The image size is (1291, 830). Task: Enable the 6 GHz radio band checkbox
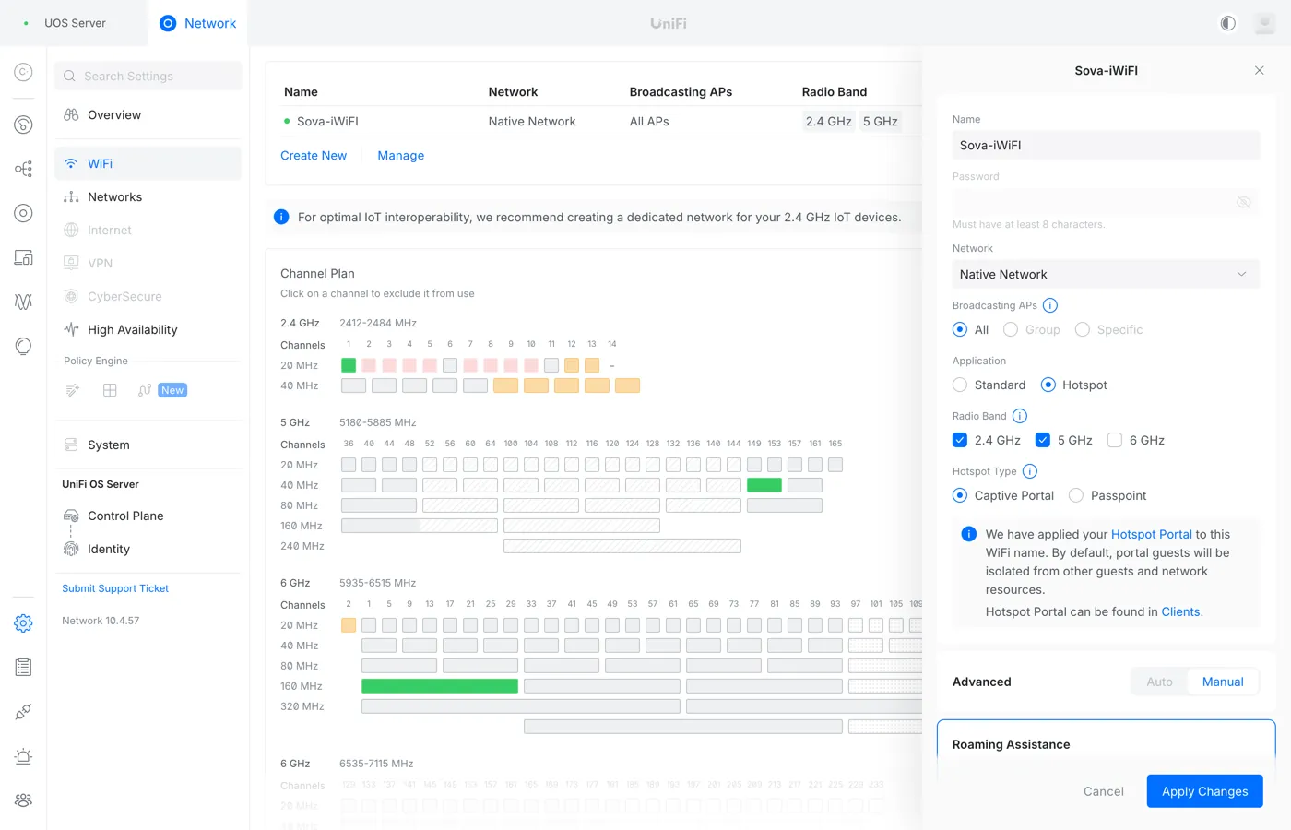coord(1115,440)
